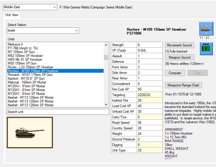Select M50 155mm SP Gun unit
The width and height of the screenshot is (216, 167).
[55, 63]
